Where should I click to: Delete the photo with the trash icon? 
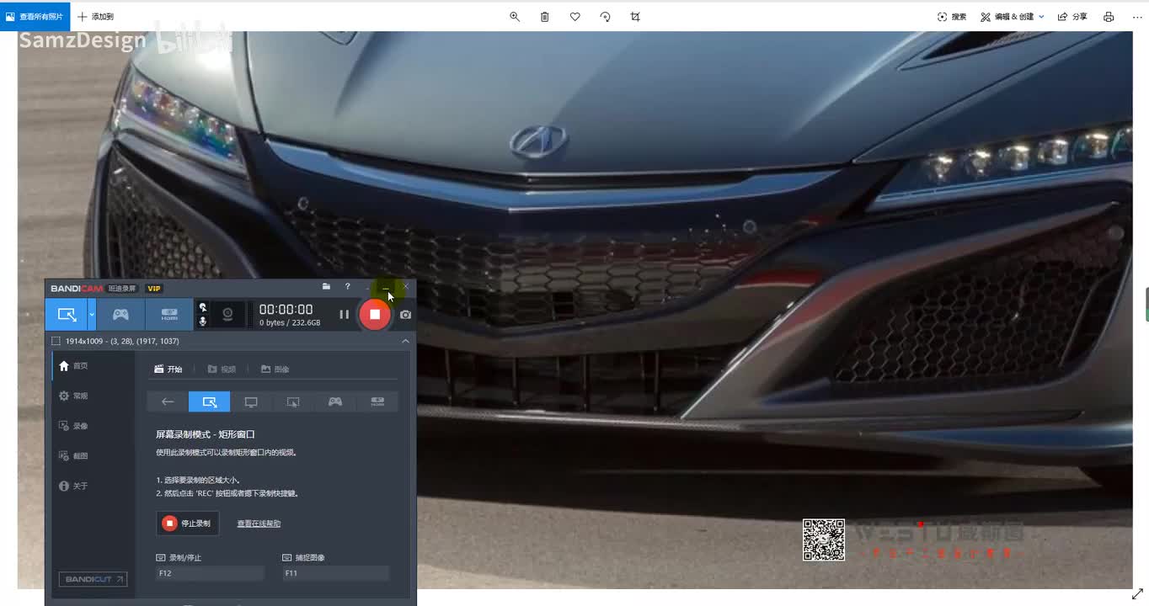(545, 17)
